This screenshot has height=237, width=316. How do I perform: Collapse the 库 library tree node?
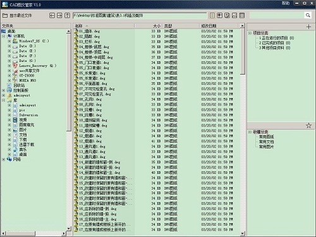[4, 100]
